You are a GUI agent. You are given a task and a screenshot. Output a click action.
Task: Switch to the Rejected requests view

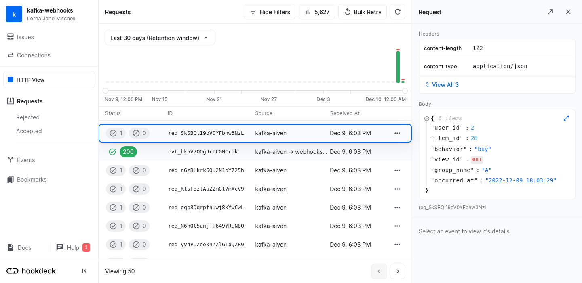coord(27,117)
